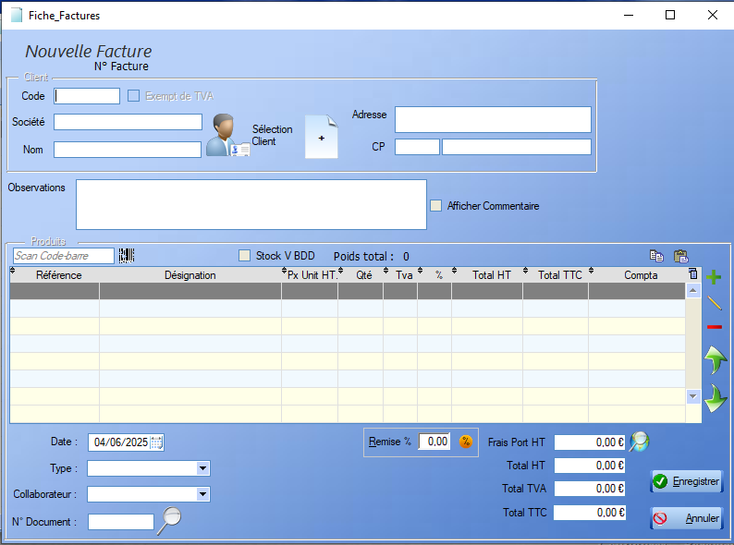Open the Type dropdown
This screenshot has width=734, height=545.
[202, 467]
